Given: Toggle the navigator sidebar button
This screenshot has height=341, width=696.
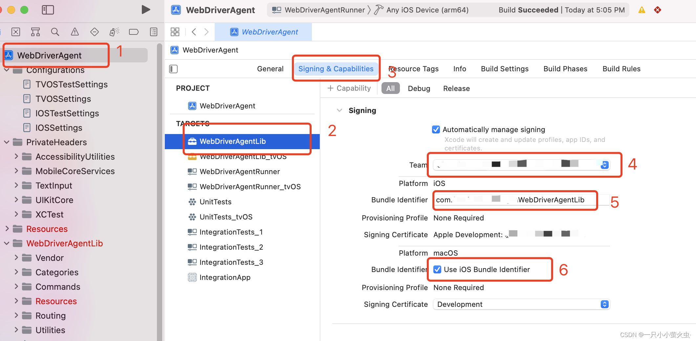Looking at the screenshot, I should pos(48,10).
